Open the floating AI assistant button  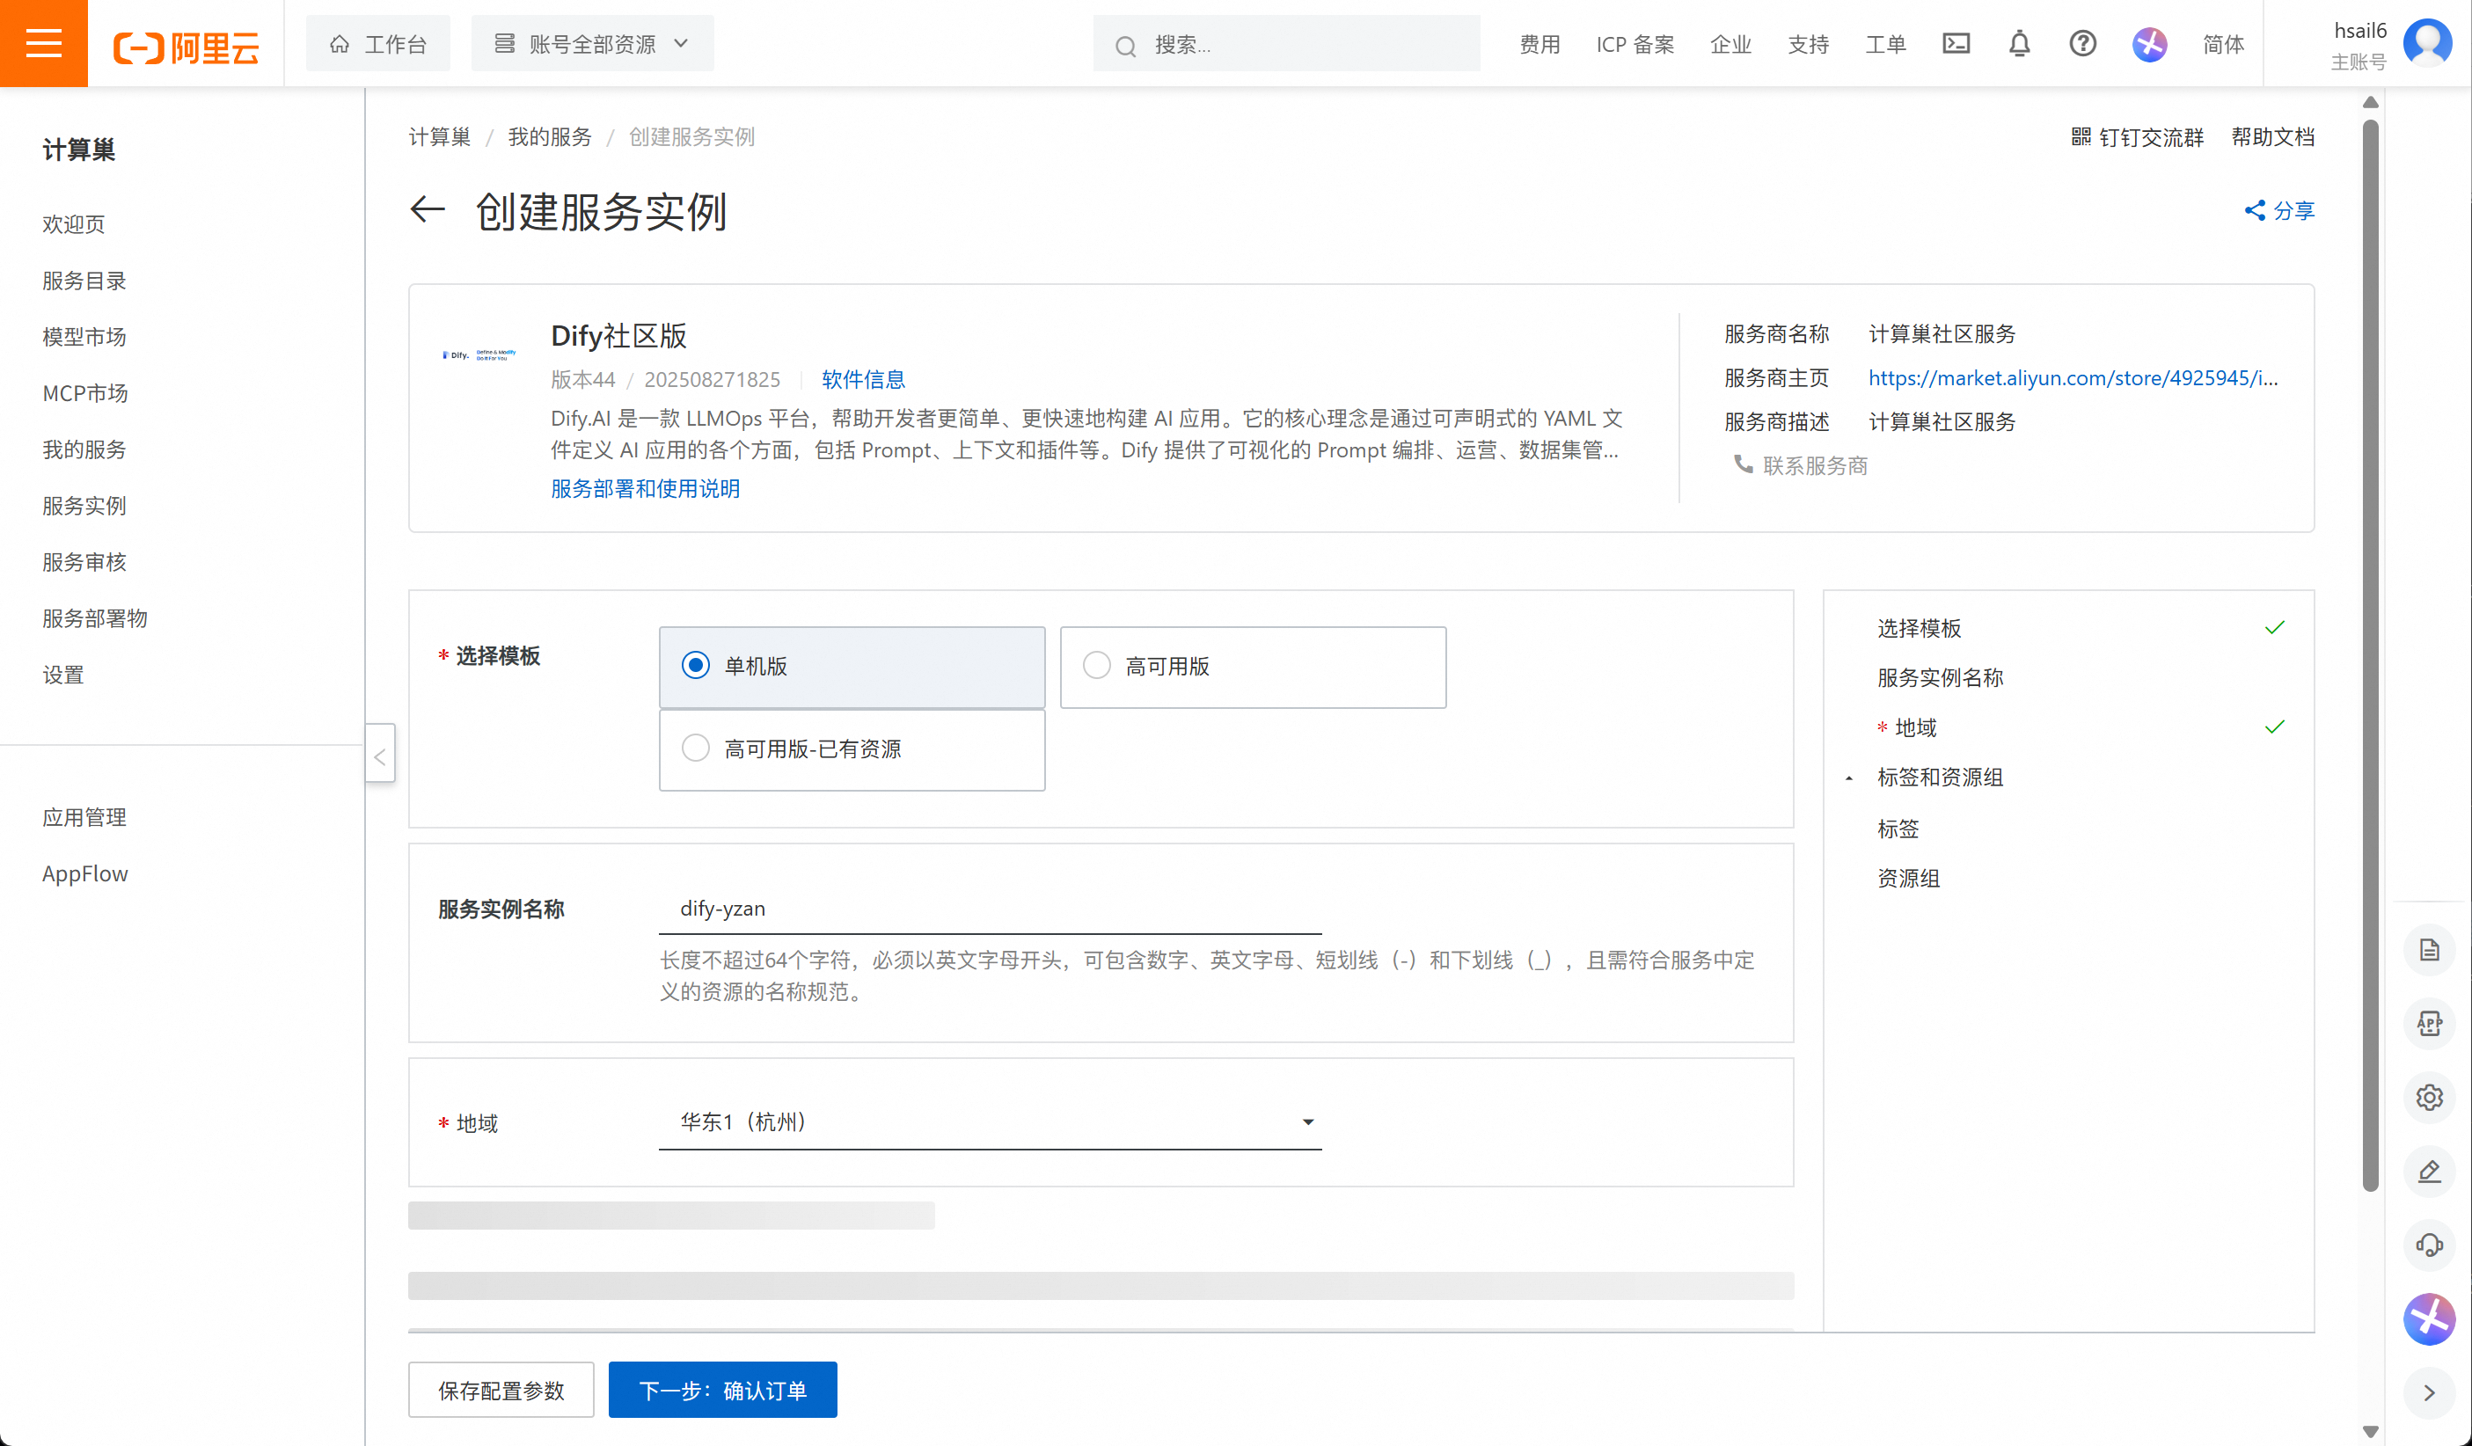[x=2428, y=1318]
